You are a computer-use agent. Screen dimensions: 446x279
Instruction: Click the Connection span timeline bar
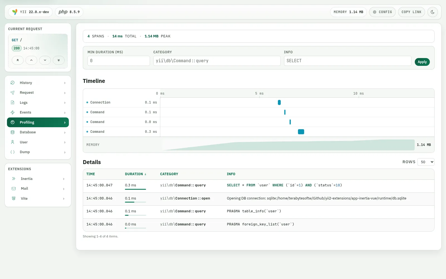(x=279, y=102)
